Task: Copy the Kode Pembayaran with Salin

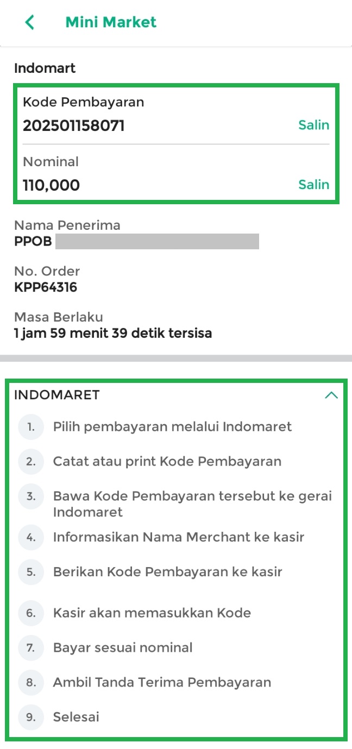Action: click(313, 125)
